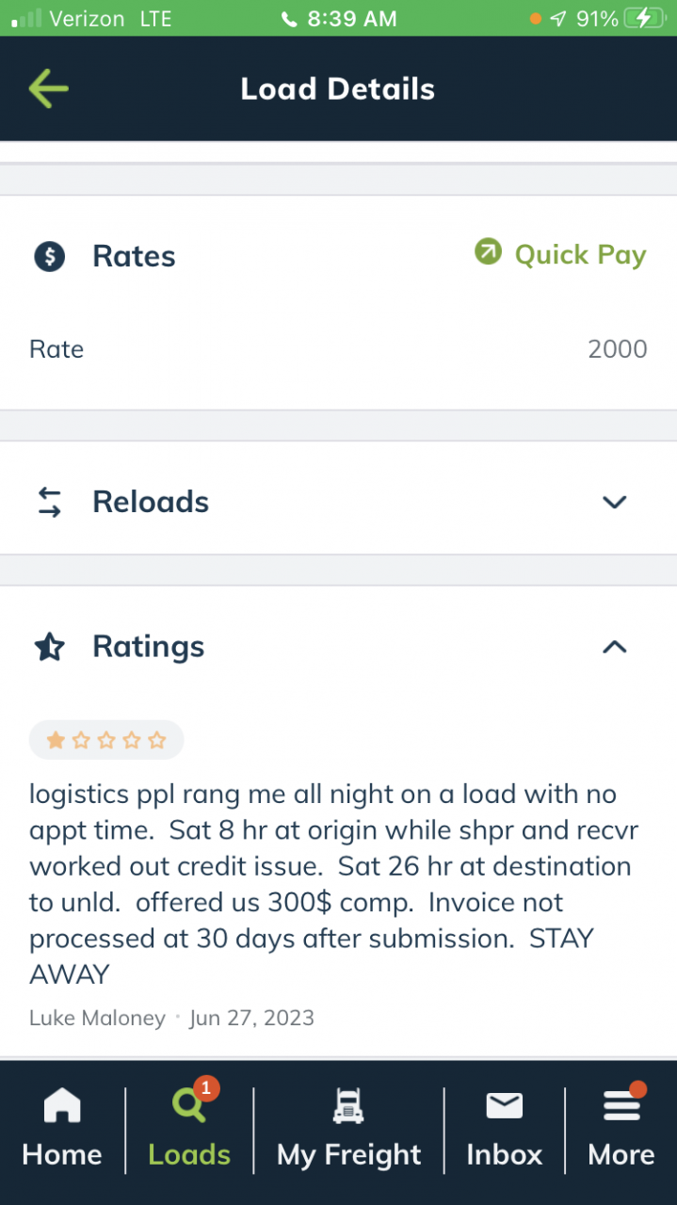
Task: Tap reviewer name Luke Maloney
Action: coord(97,1018)
